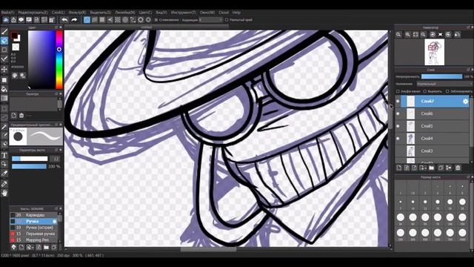This screenshot has height=267, width=474.
Task: Open the Фильтр menu
Action: pos(77,13)
